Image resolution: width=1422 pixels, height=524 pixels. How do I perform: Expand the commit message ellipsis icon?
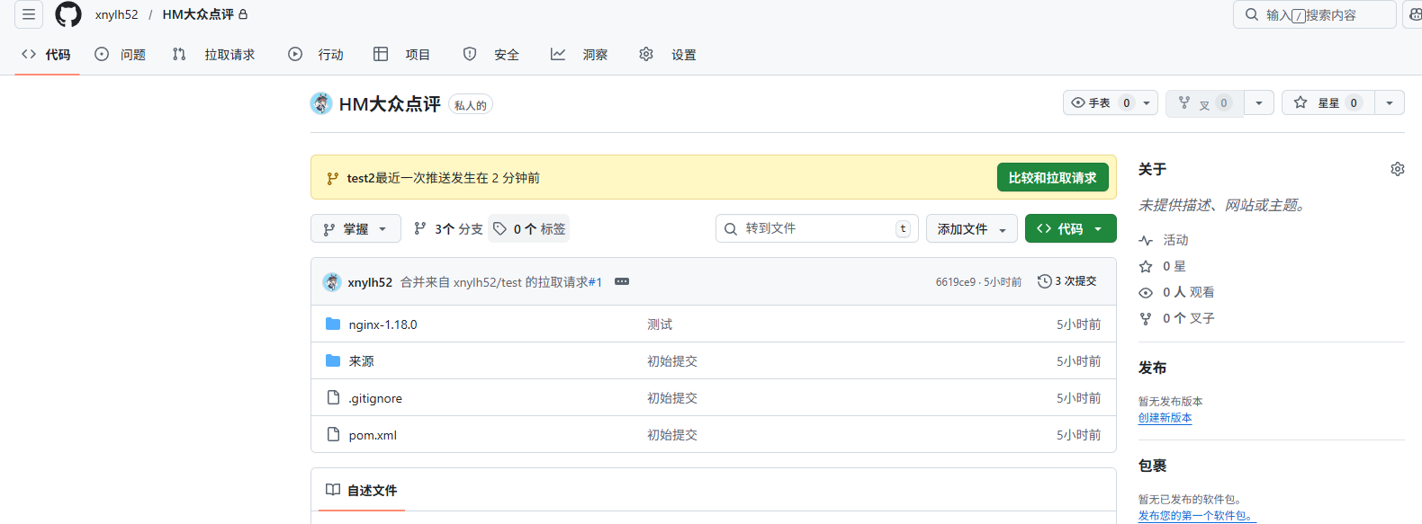coord(622,281)
